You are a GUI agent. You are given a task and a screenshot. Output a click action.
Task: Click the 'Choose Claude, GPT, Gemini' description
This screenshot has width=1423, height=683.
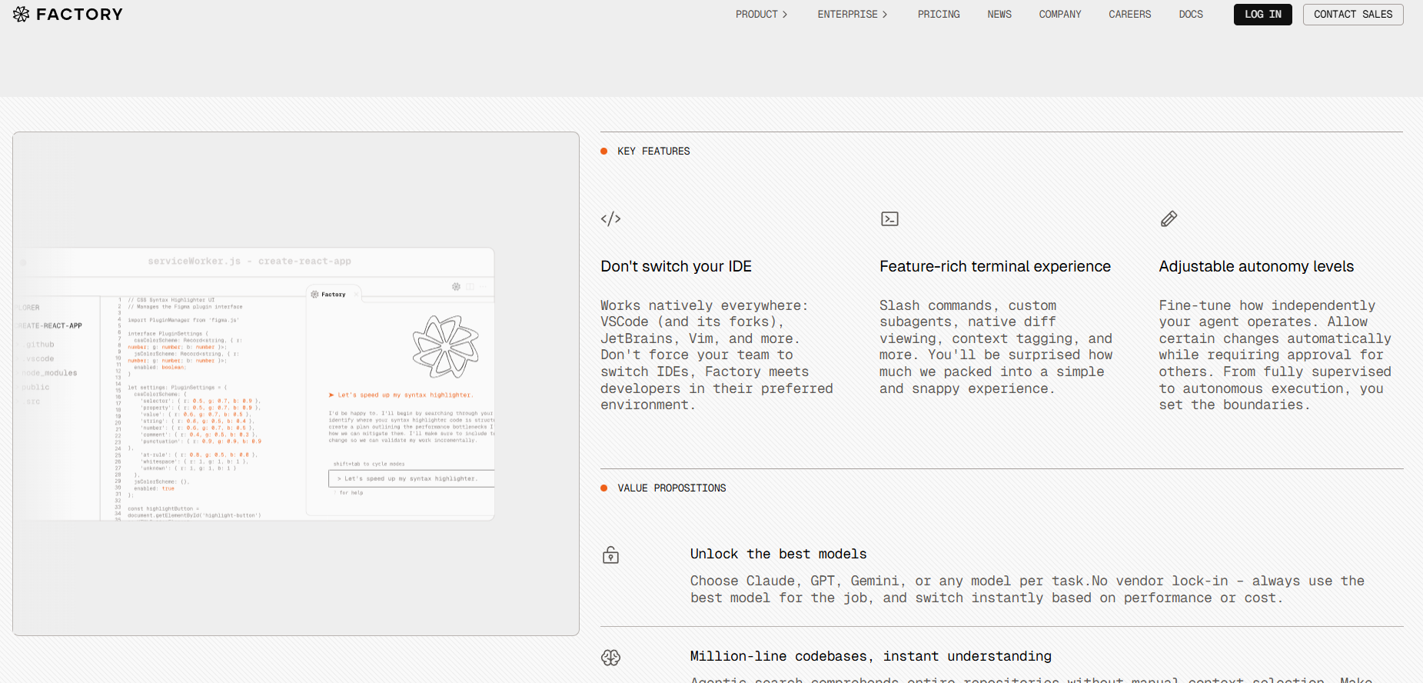click(x=1027, y=589)
